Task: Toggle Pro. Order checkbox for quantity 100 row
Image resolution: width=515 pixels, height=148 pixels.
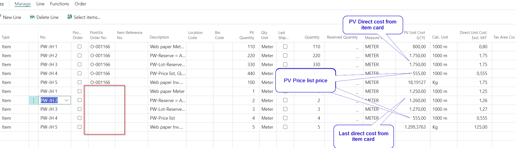Action: coord(79,82)
